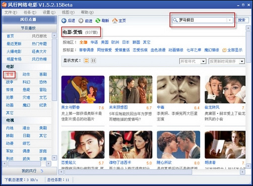The image size is (253, 186).
Task: Click the 前进 forward arrow icon
Action: [81, 21]
